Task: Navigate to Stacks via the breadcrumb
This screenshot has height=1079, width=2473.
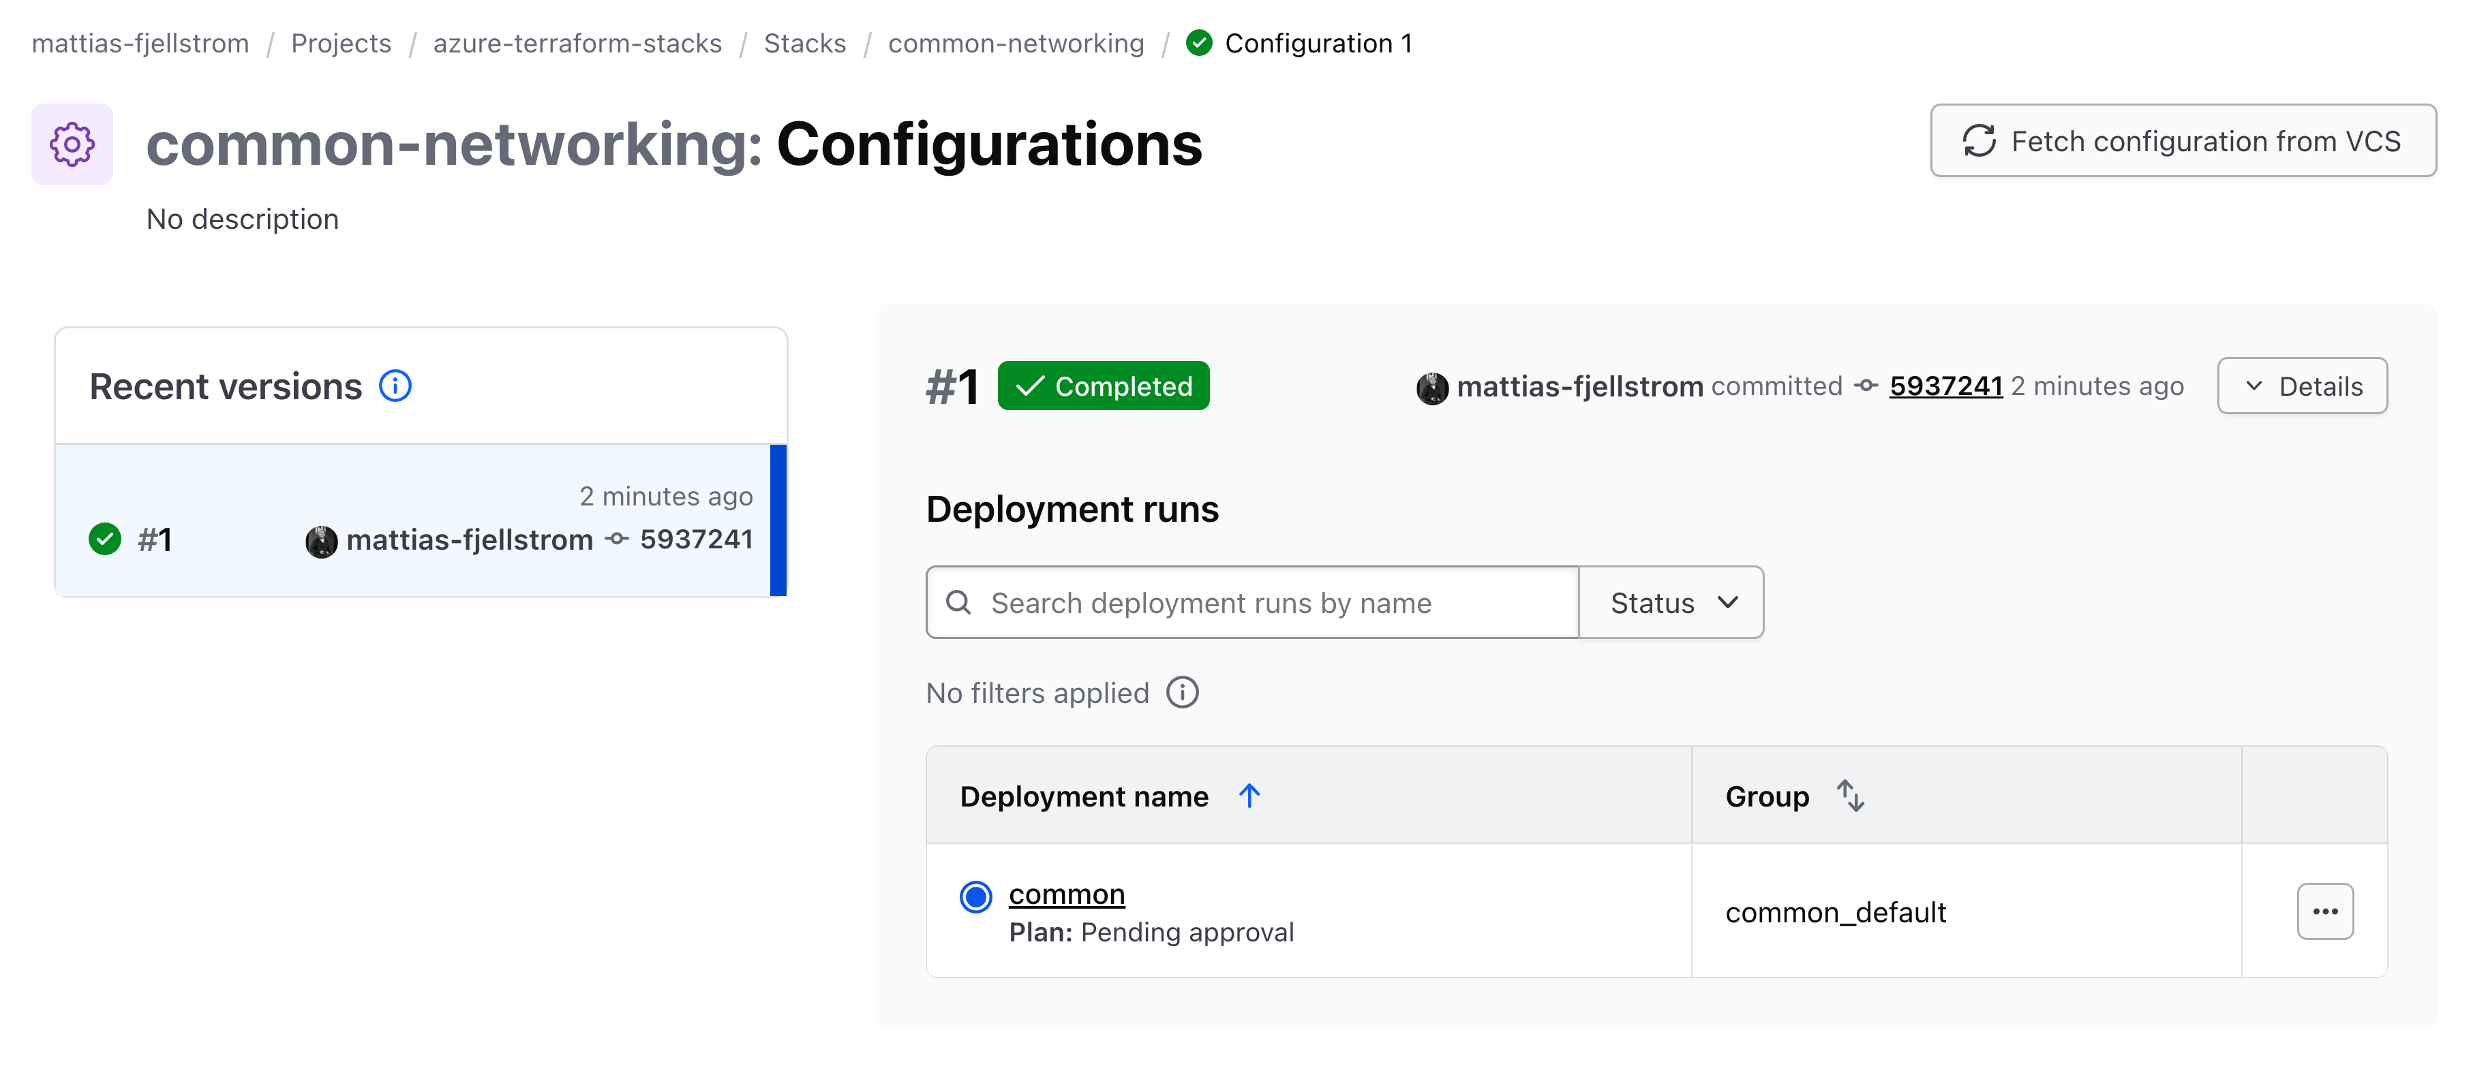Action: 804,43
